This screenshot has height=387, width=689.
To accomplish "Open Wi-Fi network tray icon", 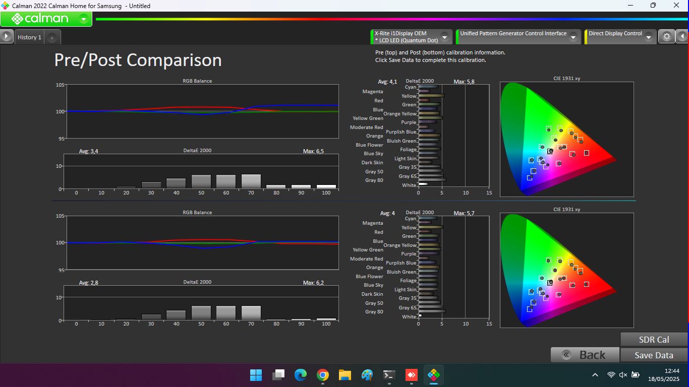I will tap(611, 375).
